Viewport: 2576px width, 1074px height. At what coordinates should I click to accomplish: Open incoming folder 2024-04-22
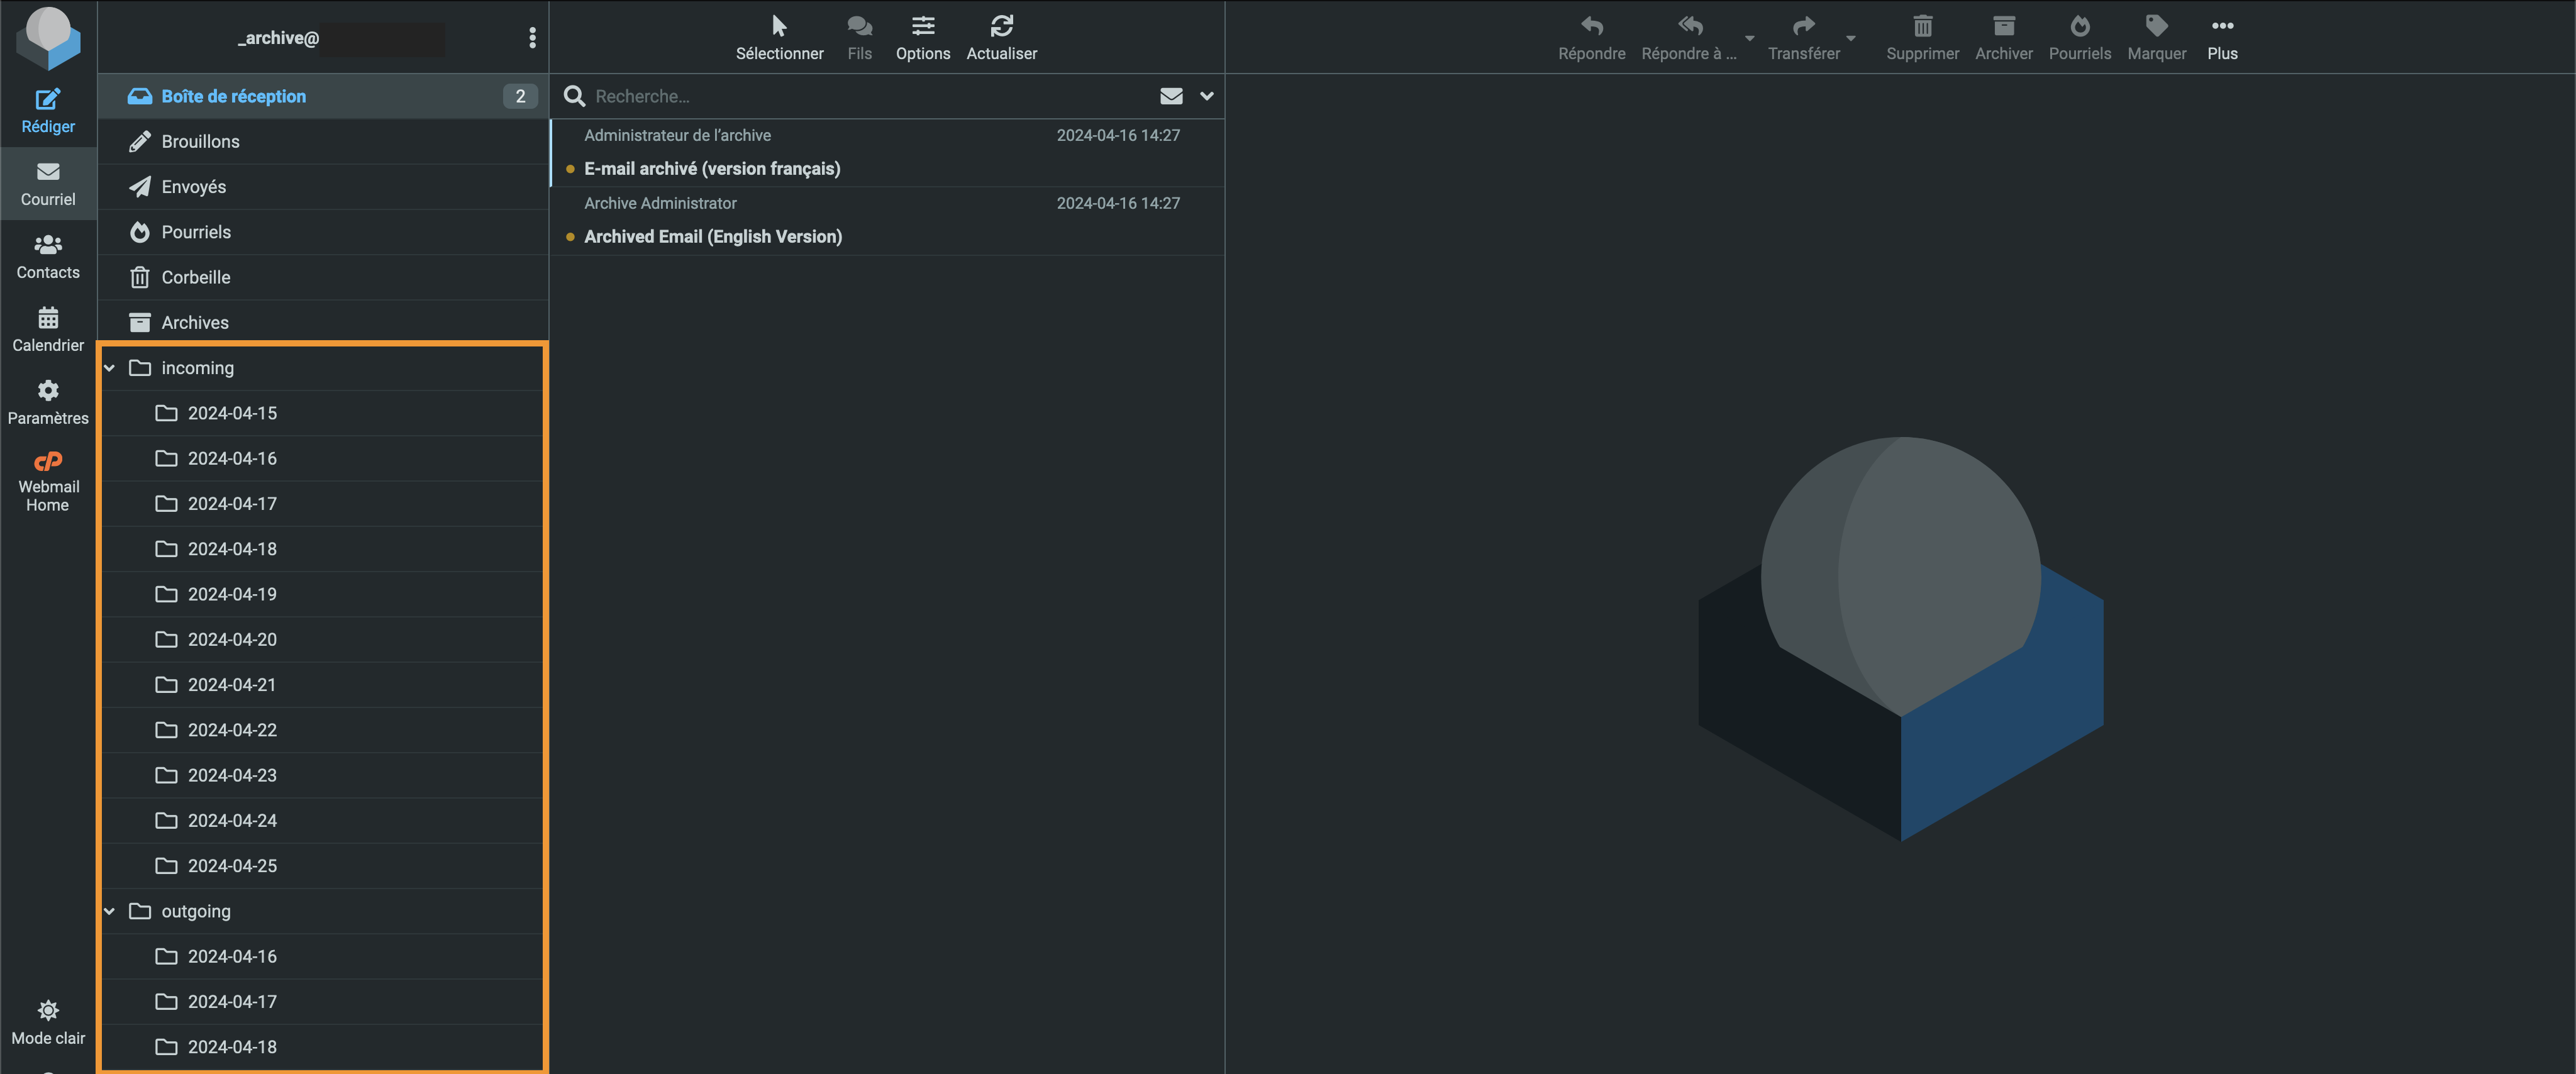[x=323, y=730]
